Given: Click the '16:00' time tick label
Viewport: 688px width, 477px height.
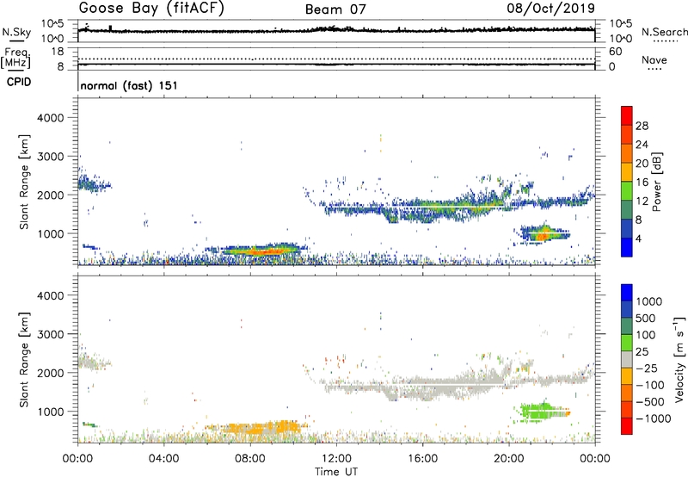Looking at the screenshot, I should (x=422, y=459).
